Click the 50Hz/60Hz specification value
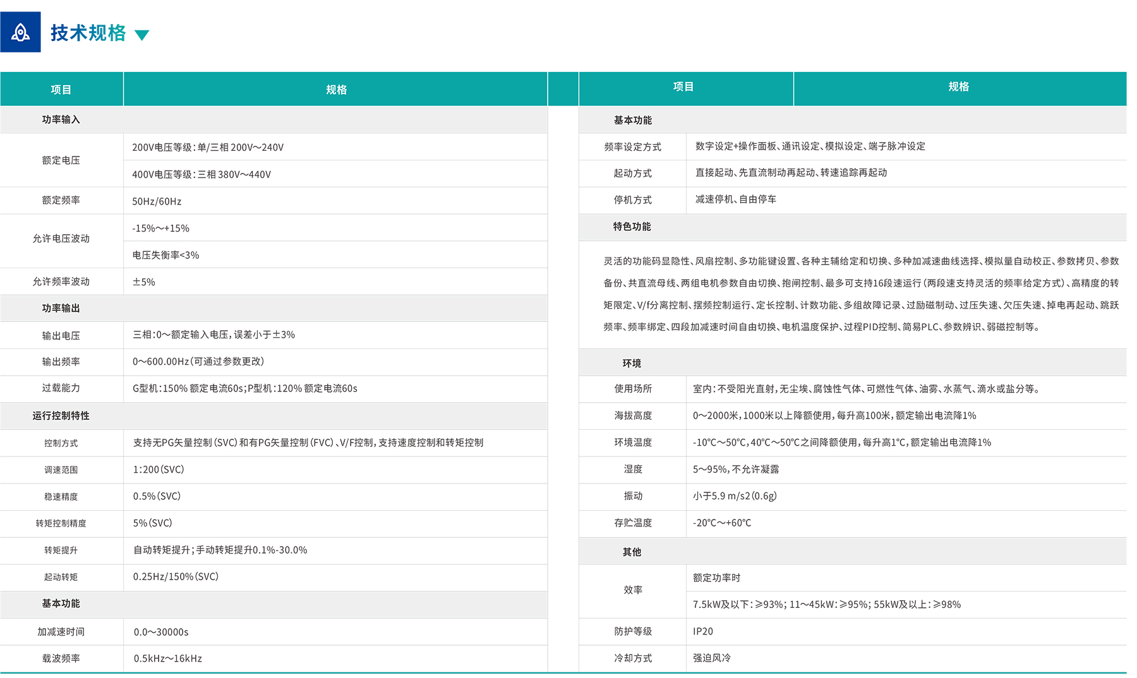Screen dimensions: 1137x678 [x=157, y=201]
